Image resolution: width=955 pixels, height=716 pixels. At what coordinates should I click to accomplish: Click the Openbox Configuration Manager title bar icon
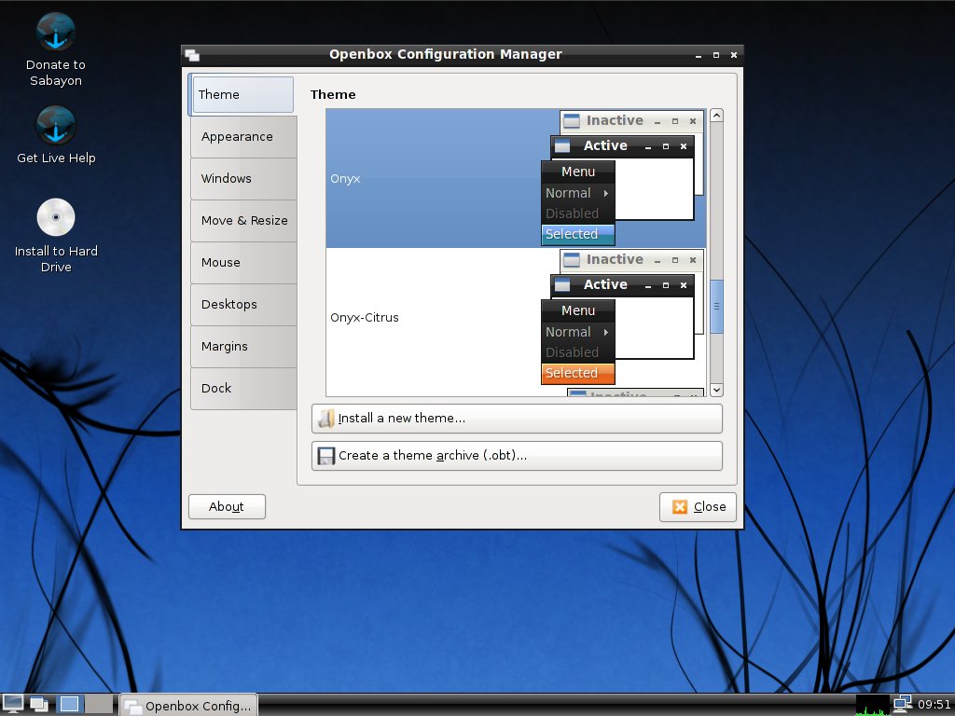coord(192,55)
